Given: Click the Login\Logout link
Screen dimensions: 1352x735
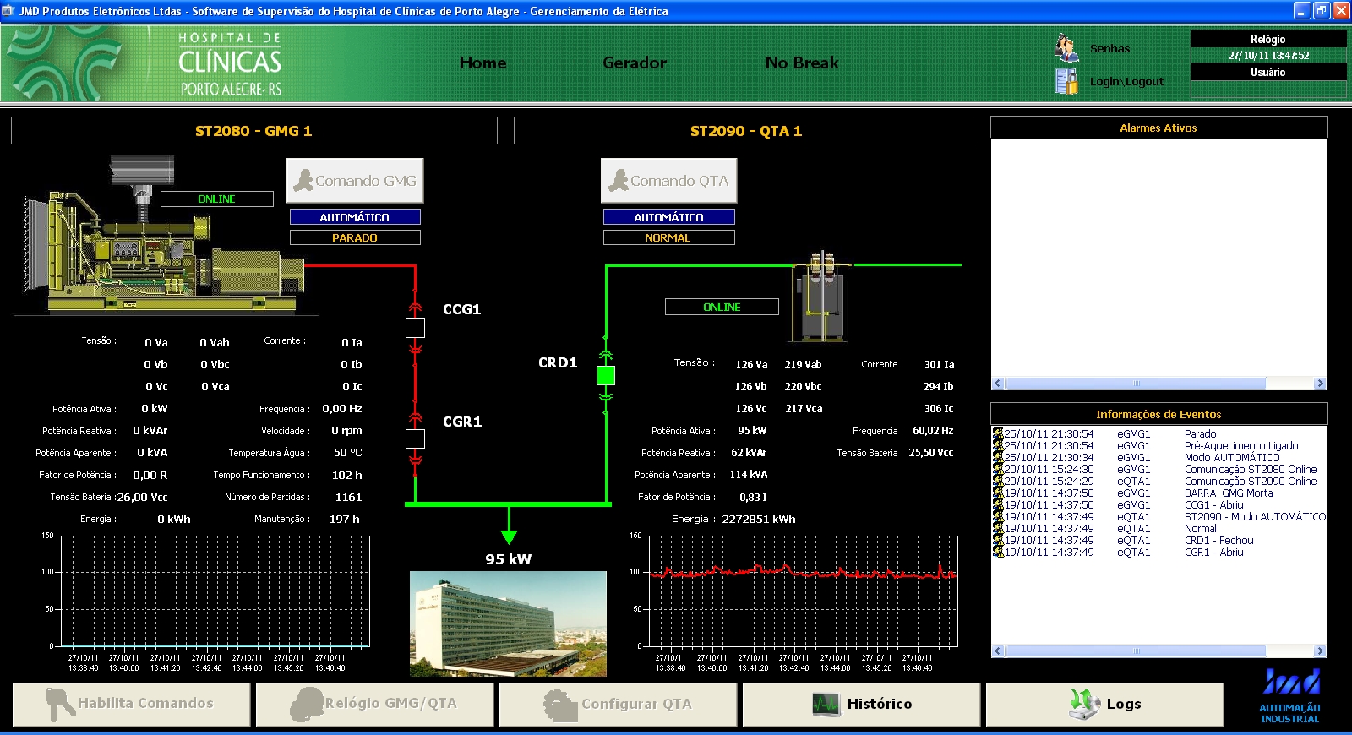Looking at the screenshot, I should tap(1126, 81).
